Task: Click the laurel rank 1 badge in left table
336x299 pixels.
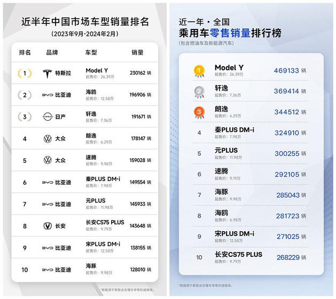Action: point(25,73)
